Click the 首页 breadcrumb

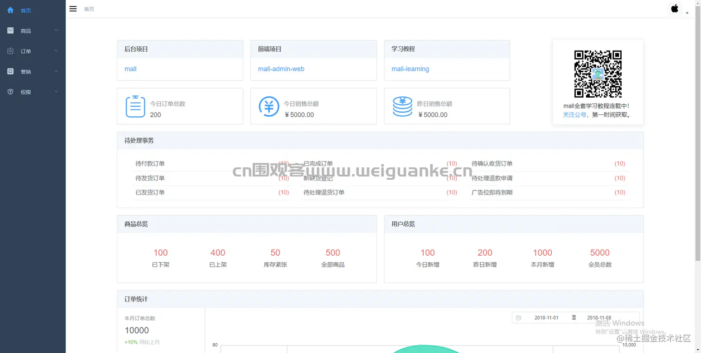[x=89, y=9]
